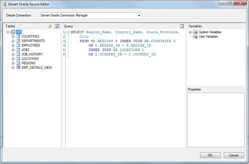Collapse the HR schema tree node
The width and height of the screenshot is (249, 164).
pyautogui.click(x=8, y=32)
